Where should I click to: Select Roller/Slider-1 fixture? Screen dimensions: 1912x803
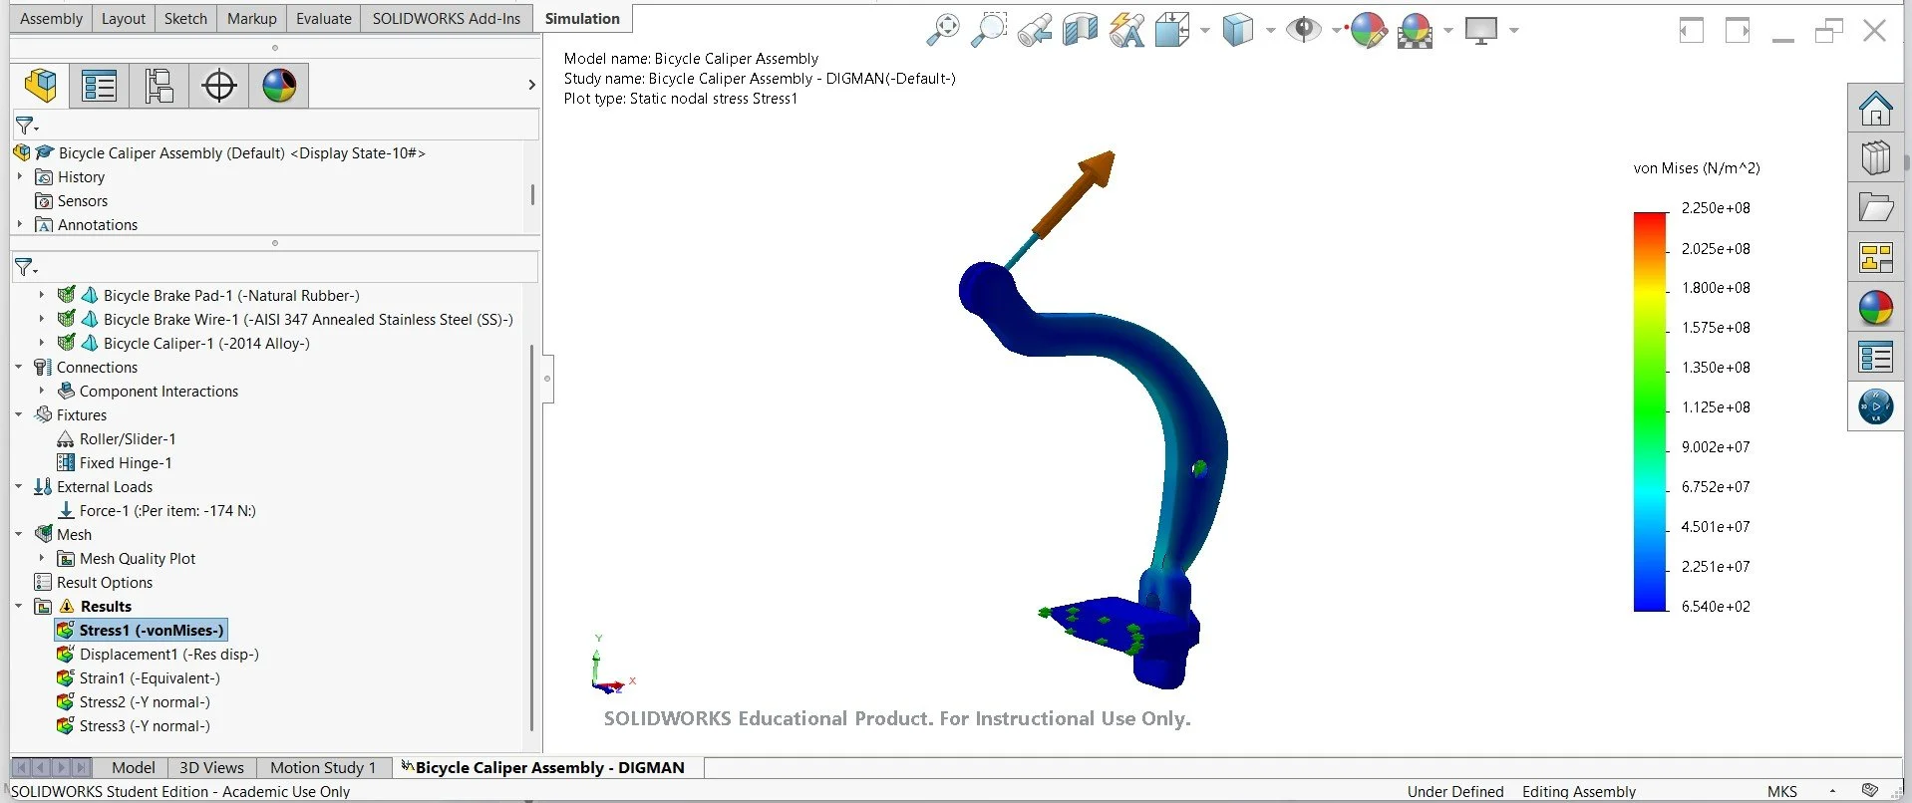117,438
